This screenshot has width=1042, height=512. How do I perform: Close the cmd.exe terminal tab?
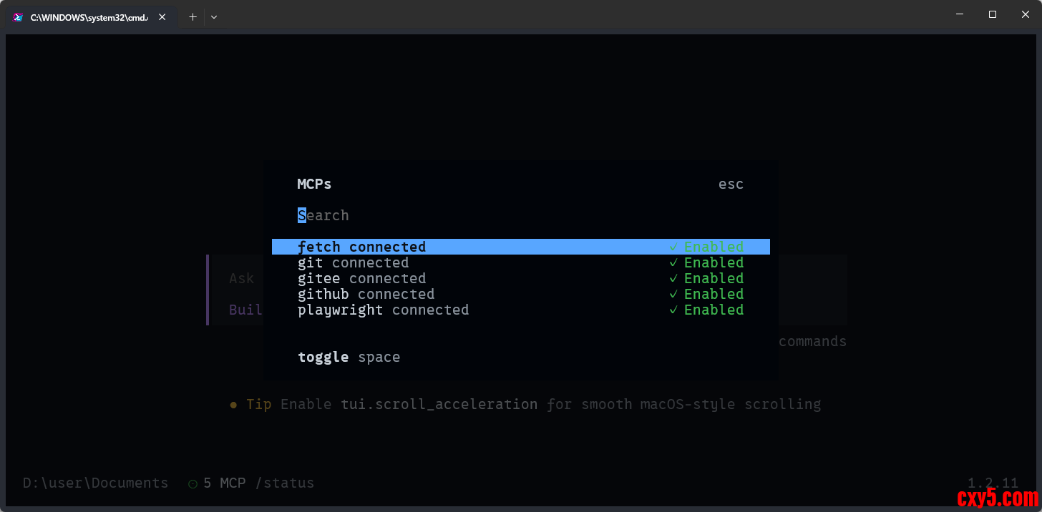(x=162, y=16)
